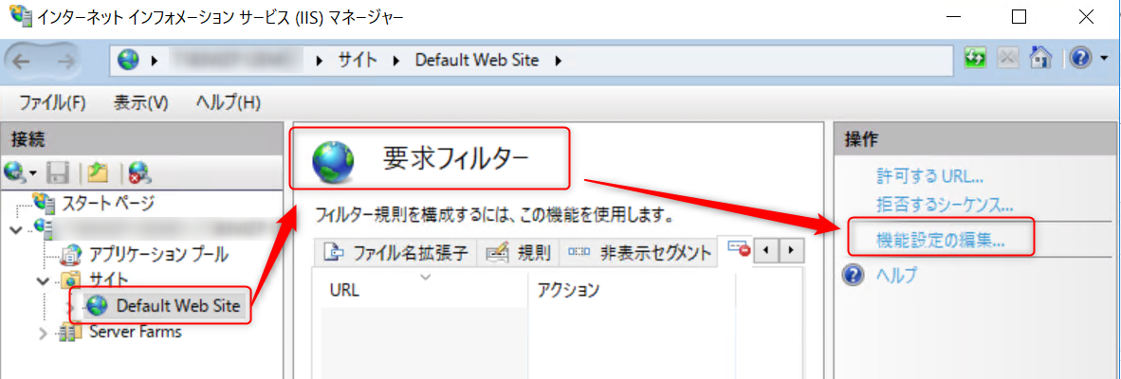
Task: Click the partially shown tab with red deny icon
Action: 736,250
